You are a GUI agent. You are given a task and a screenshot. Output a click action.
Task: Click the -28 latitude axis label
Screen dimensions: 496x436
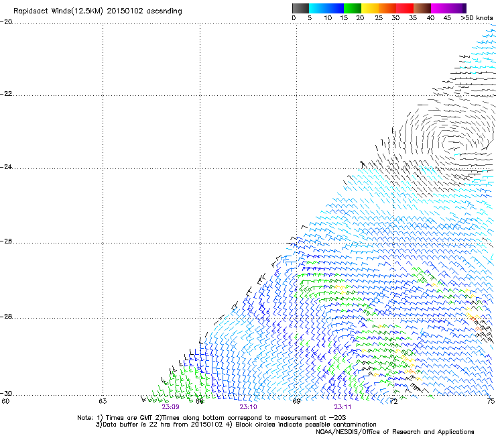(6, 317)
